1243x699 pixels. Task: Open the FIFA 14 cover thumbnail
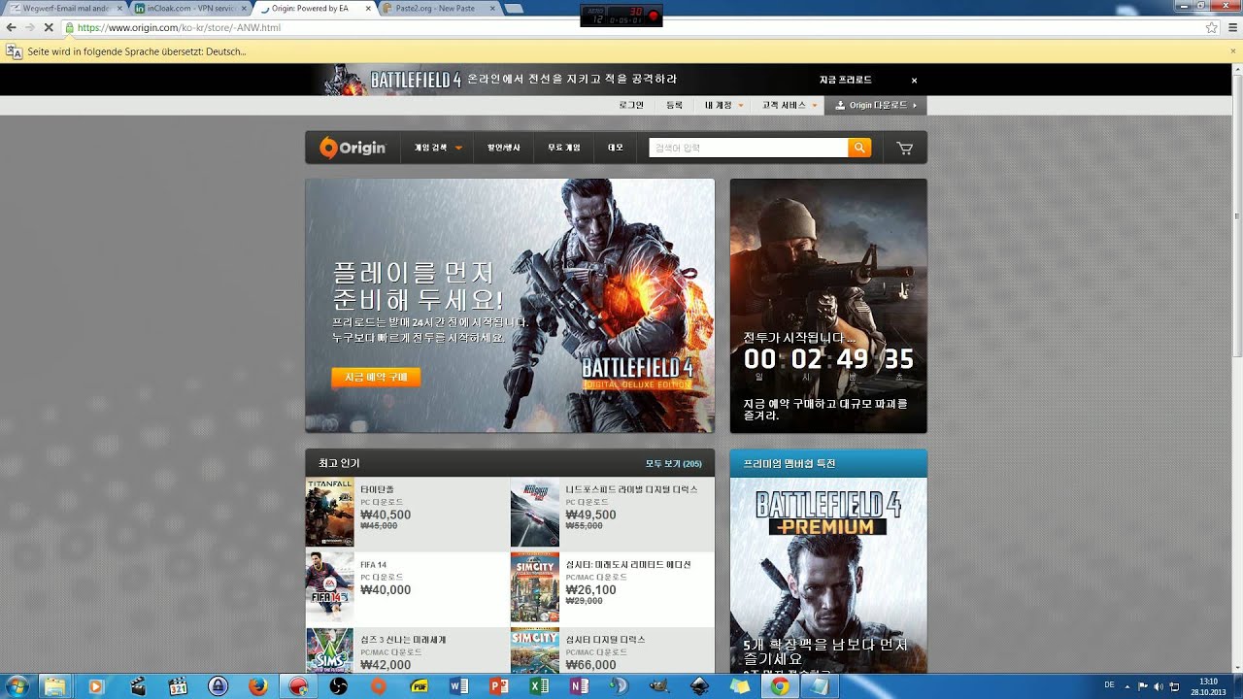329,587
